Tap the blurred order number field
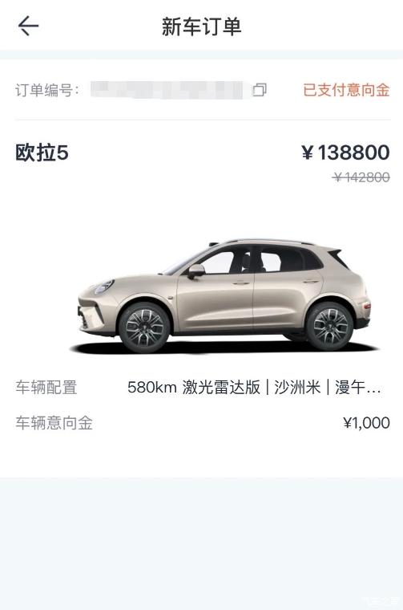The image size is (403, 610). point(171,90)
